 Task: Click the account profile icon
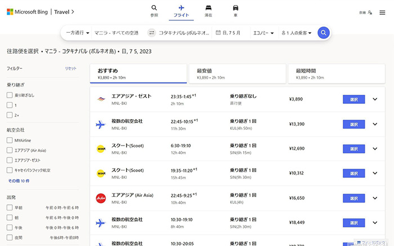pos(370,12)
